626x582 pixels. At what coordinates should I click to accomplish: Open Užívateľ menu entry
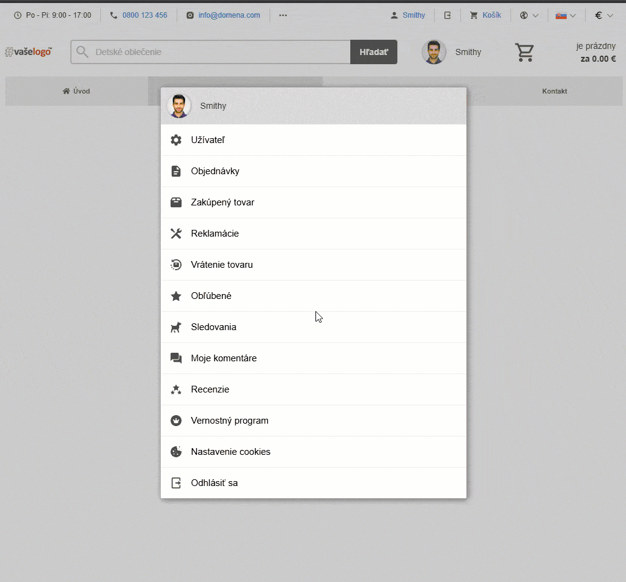[314, 140]
